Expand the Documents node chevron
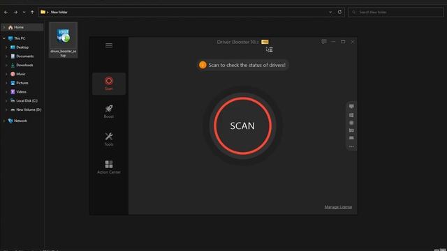 [6, 56]
